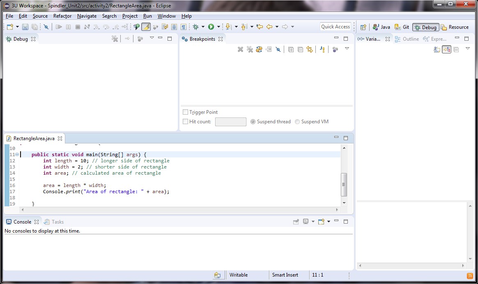Open the Run button dropdown arrow
The image size is (478, 284).
click(218, 27)
